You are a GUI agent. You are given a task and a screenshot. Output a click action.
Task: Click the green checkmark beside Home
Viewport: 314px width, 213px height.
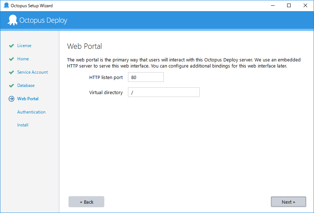11,59
